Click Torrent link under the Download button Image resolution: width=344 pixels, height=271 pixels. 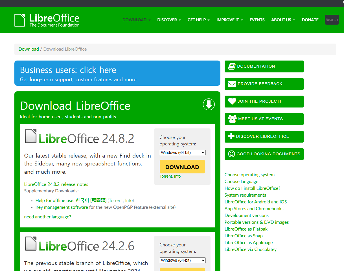(166, 176)
